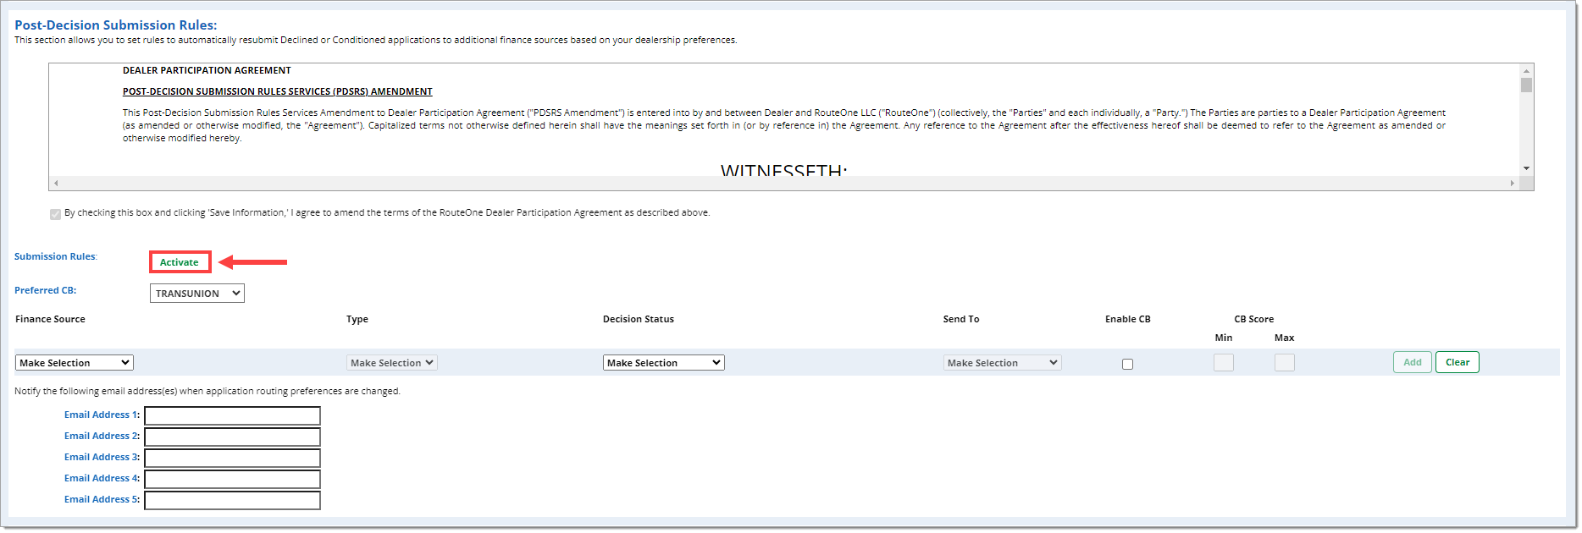Image resolution: width=1582 pixels, height=533 pixels.
Task: Click the POST-DECISION SUBMISSION RULES SERVICES AMENDMENT title
Action: coord(278,91)
